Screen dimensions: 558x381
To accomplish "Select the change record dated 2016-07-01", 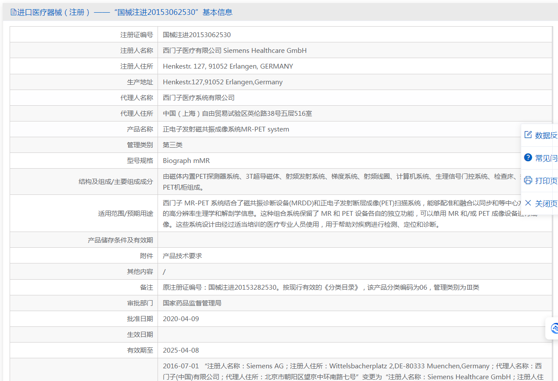I will [352, 371].
